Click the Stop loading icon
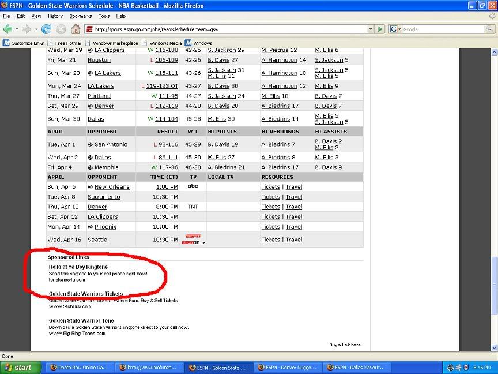Image resolution: width=498 pixels, height=374 pixels. pos(61,29)
